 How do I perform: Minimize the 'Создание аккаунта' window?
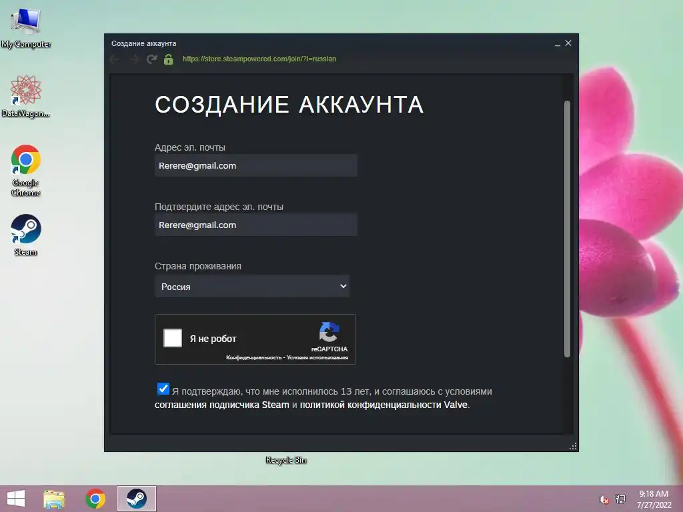tap(558, 43)
